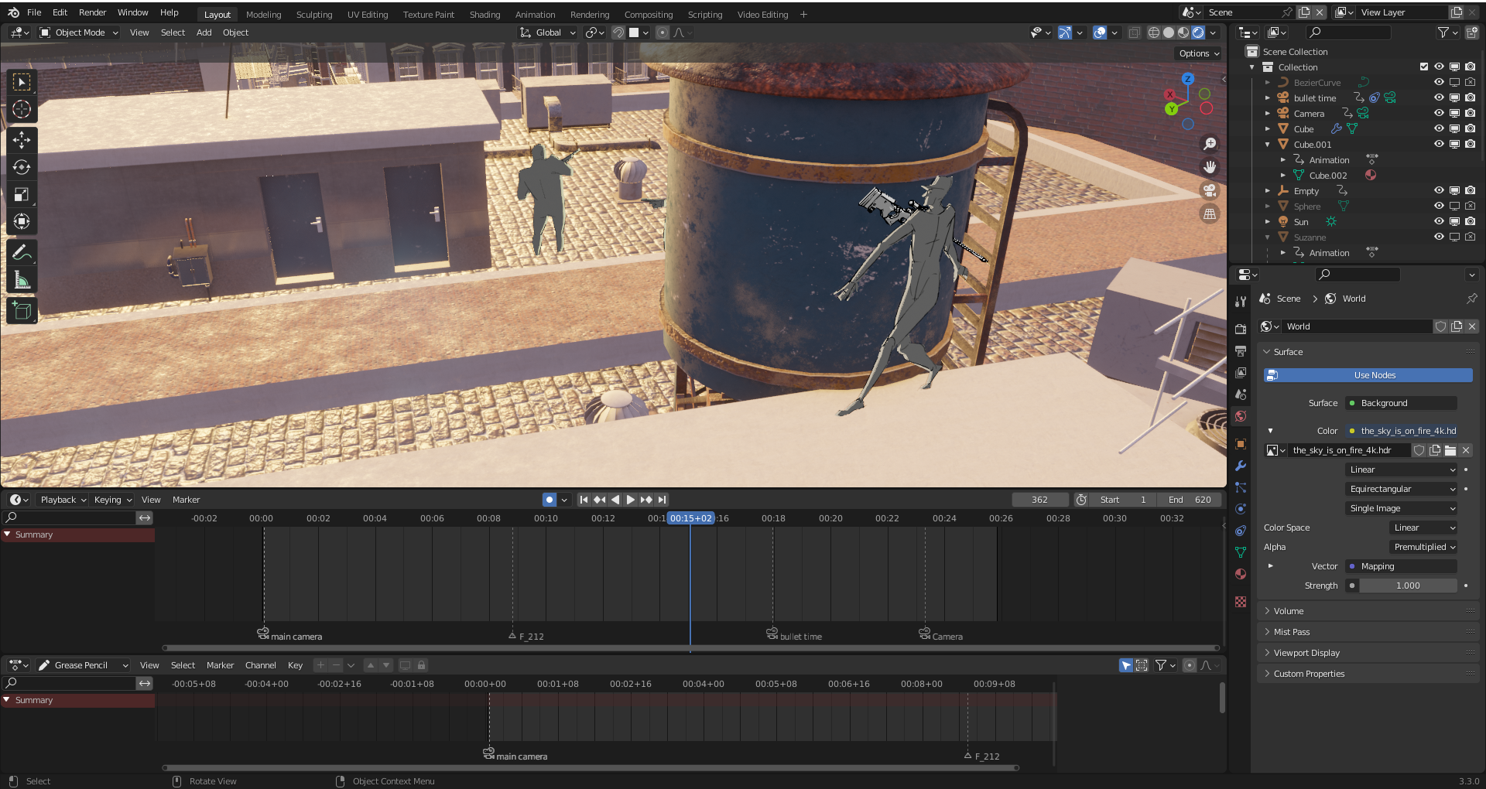Adjust the Strength slider value
Viewport: 1486px width, 789px height.
tap(1407, 586)
